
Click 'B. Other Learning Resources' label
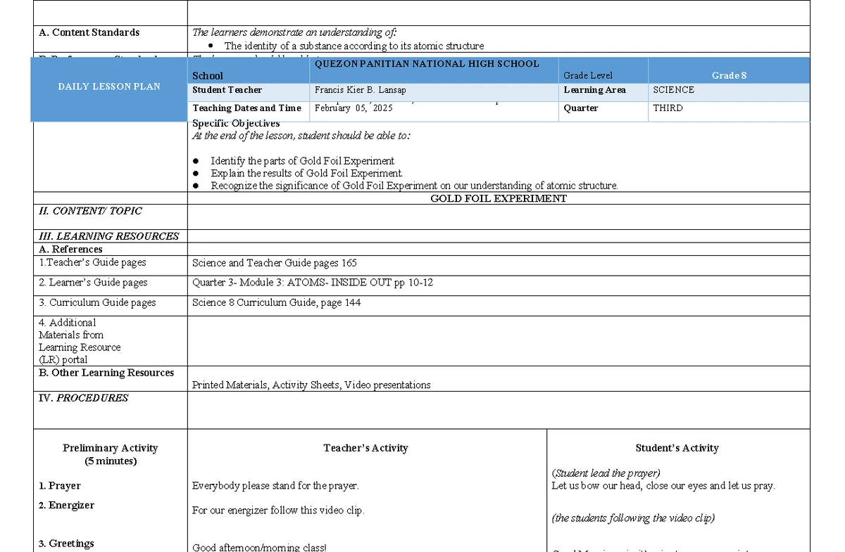click(106, 373)
